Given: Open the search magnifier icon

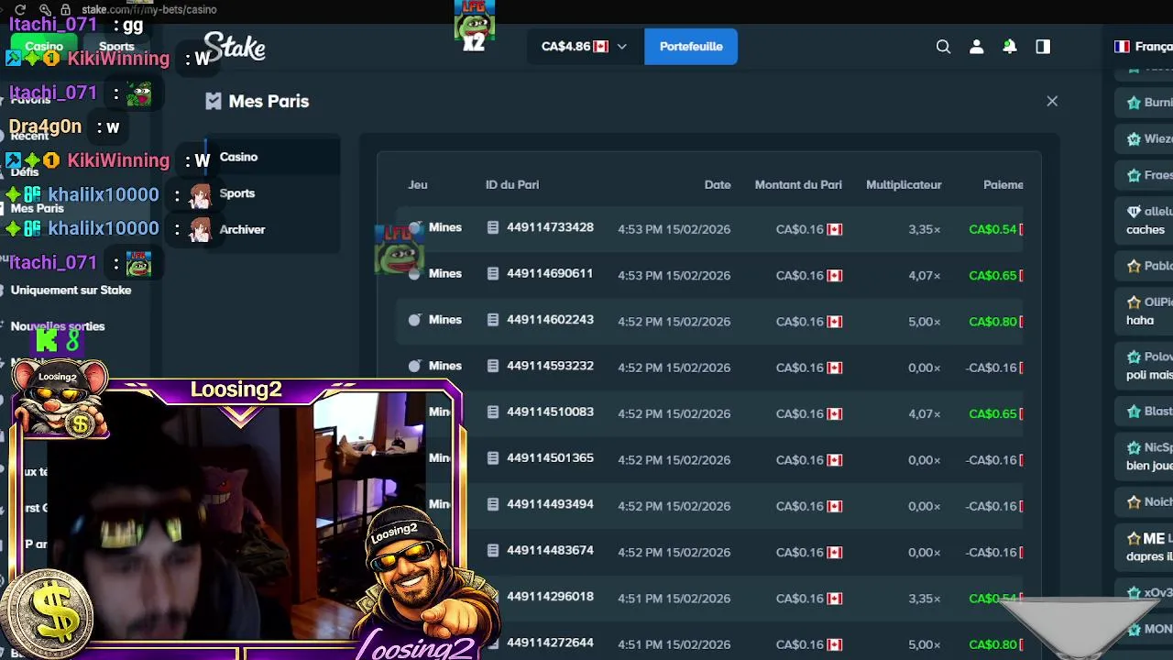Looking at the screenshot, I should 943,47.
